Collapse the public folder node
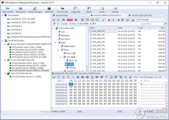Image resolution: width=169 pixels, height=120 pixels. click(55, 43)
